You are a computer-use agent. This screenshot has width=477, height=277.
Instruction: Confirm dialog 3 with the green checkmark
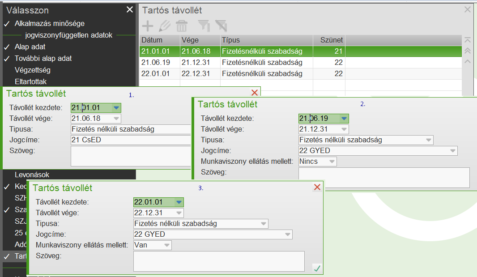point(318,268)
